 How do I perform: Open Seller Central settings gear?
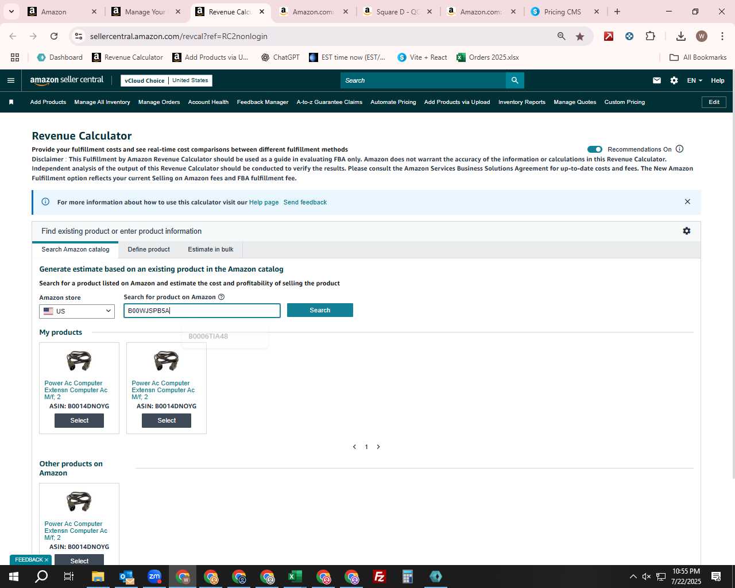click(x=674, y=80)
